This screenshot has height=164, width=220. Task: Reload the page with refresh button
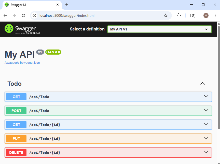pyautogui.click(x=23, y=15)
